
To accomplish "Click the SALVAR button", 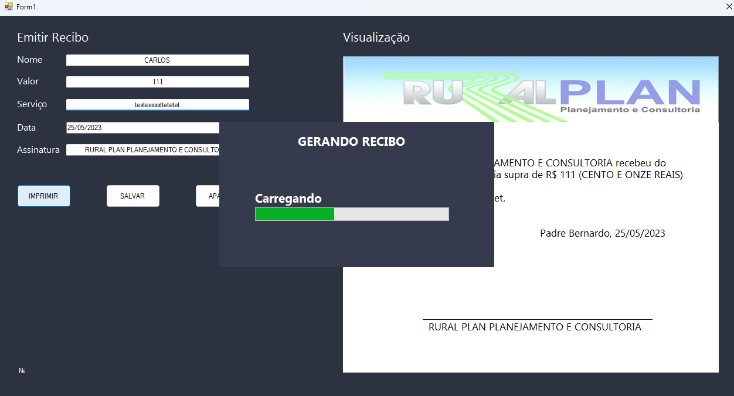I will (x=132, y=196).
